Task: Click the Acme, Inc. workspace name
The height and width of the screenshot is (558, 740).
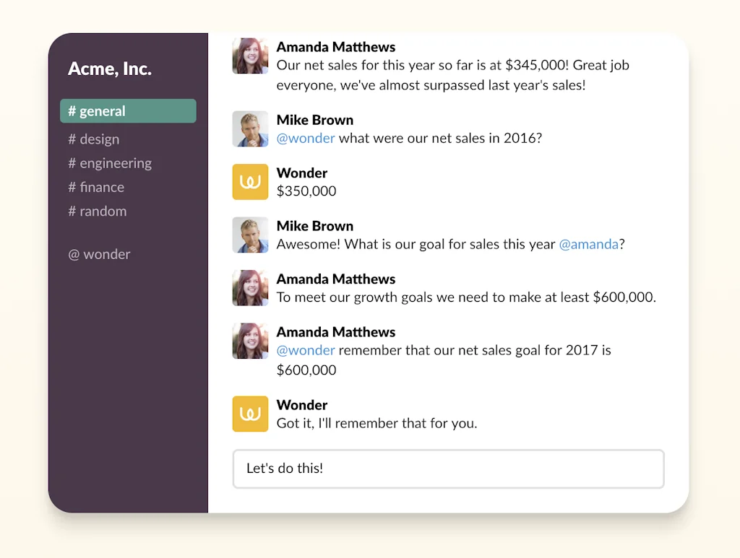Action: pyautogui.click(x=109, y=69)
